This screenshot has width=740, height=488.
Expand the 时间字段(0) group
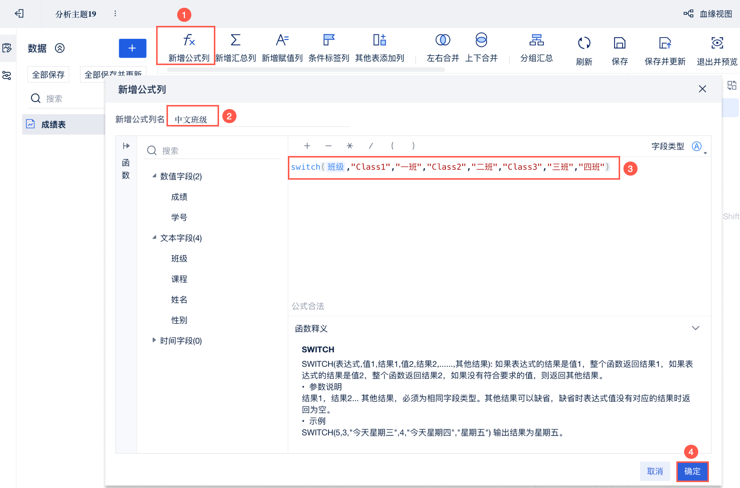pyautogui.click(x=154, y=340)
